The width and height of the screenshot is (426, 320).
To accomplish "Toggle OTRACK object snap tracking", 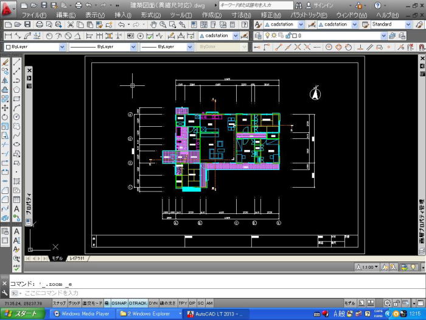I will pyautogui.click(x=138, y=303).
